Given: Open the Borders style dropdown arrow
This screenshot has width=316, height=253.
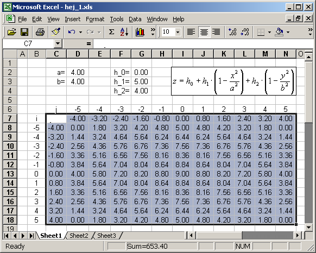Looking at the screenshot, I should point(269,32).
